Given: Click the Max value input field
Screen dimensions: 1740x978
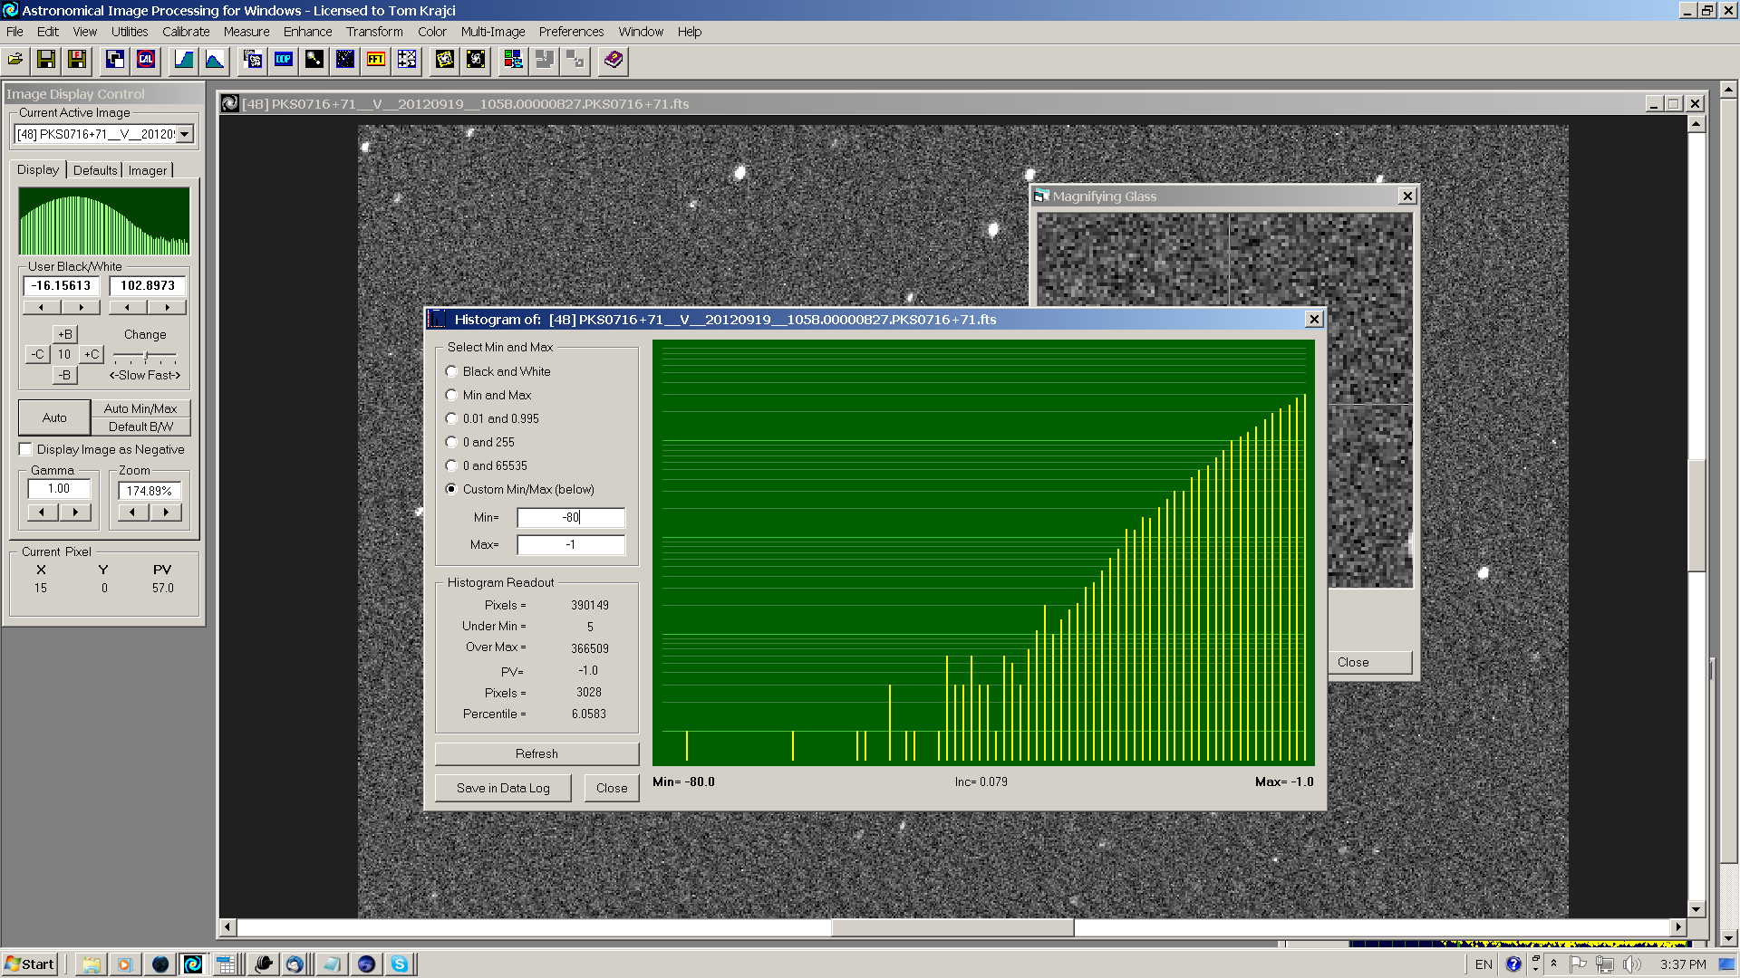Looking at the screenshot, I should click(x=571, y=545).
